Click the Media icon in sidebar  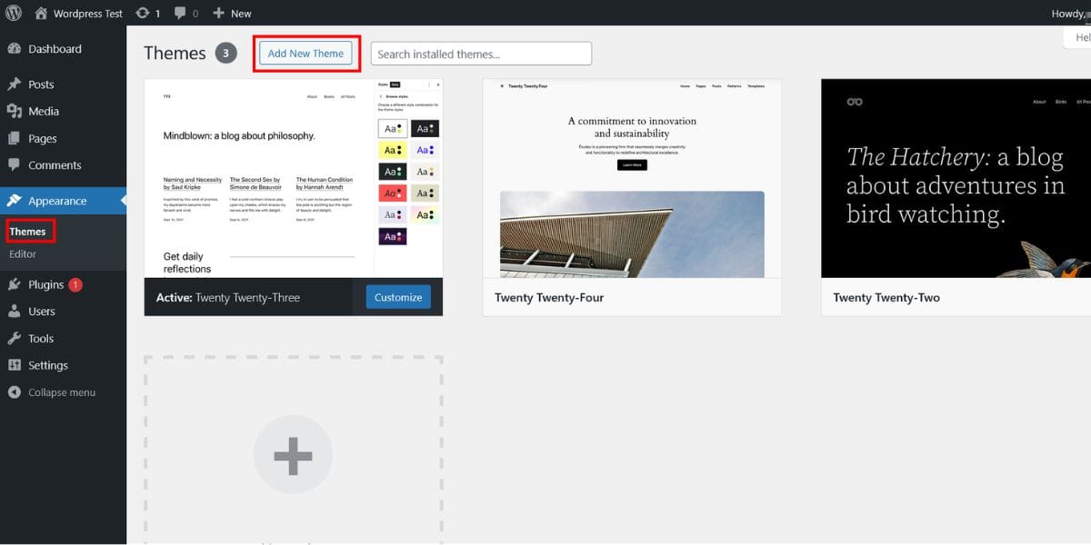[x=14, y=112]
